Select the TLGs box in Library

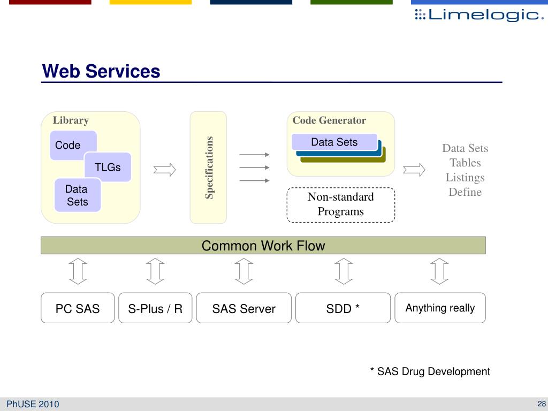coord(108,167)
